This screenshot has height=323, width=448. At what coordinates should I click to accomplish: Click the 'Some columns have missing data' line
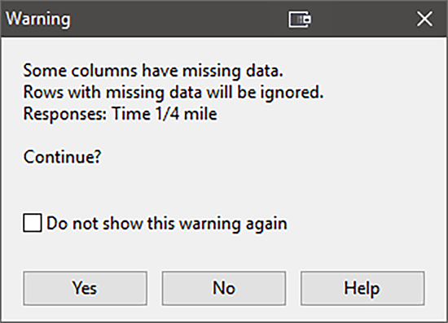coord(153,70)
